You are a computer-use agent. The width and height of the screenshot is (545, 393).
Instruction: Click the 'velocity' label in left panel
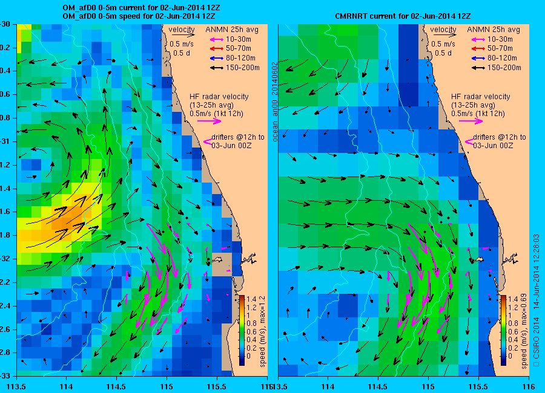point(182,30)
